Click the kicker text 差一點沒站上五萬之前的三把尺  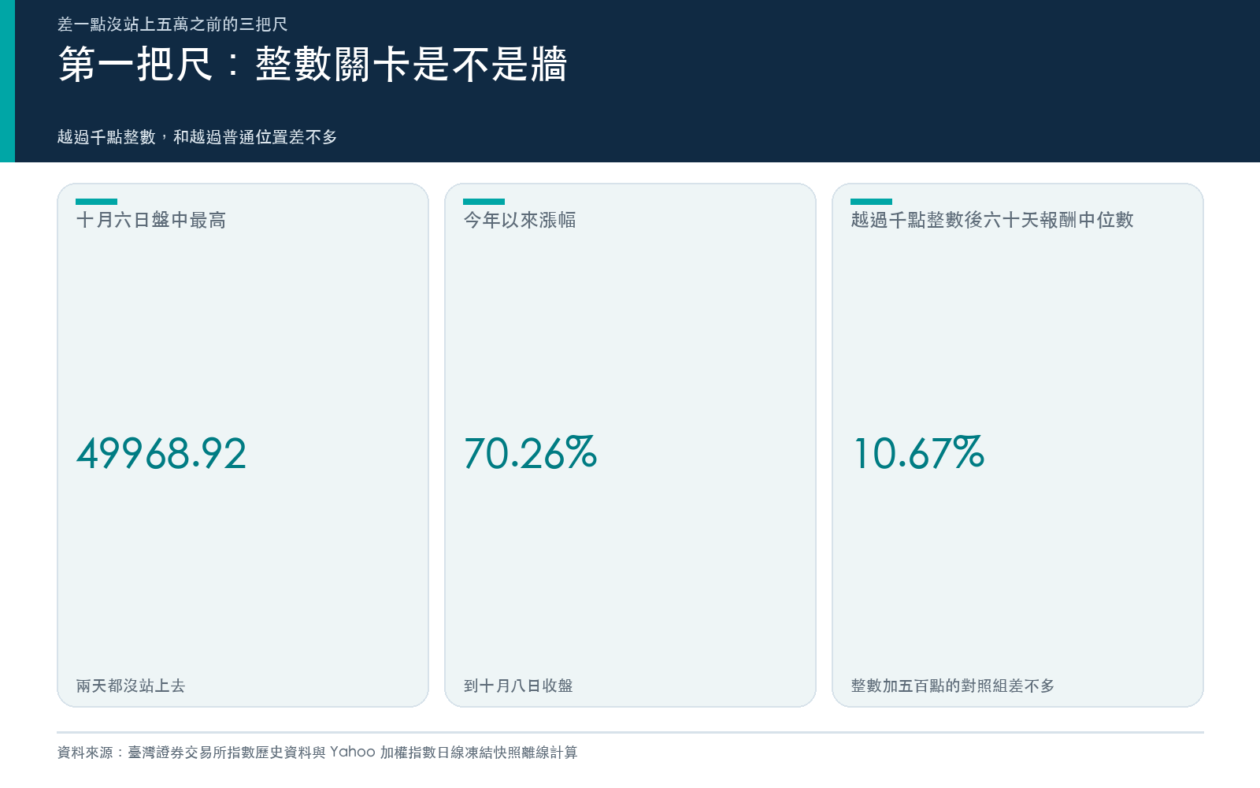coord(172,24)
